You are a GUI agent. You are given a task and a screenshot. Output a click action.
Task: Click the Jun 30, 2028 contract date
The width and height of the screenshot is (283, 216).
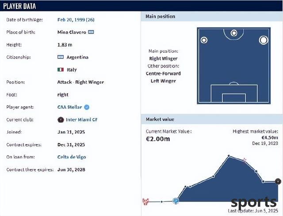[71, 170]
